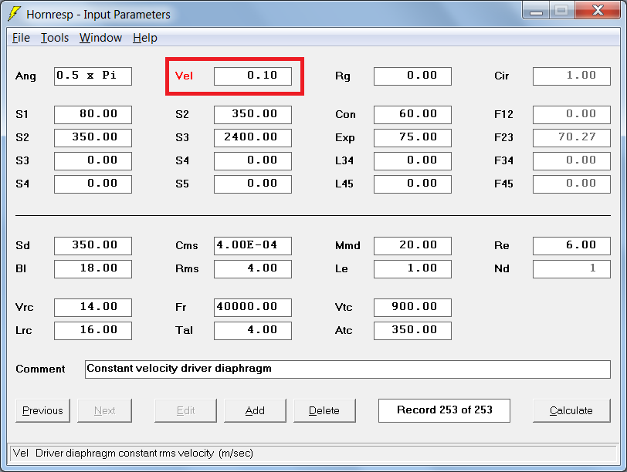Open the Window menu
This screenshot has height=472, width=627.
[100, 38]
